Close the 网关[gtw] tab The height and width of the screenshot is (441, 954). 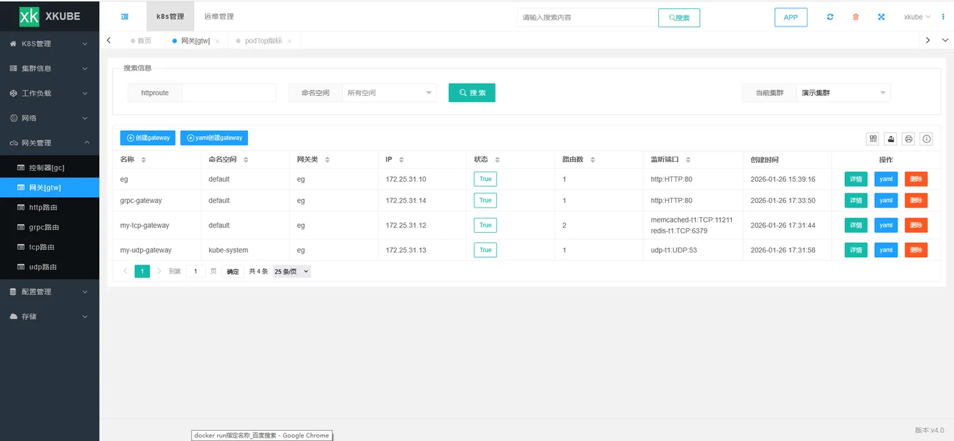coord(217,42)
